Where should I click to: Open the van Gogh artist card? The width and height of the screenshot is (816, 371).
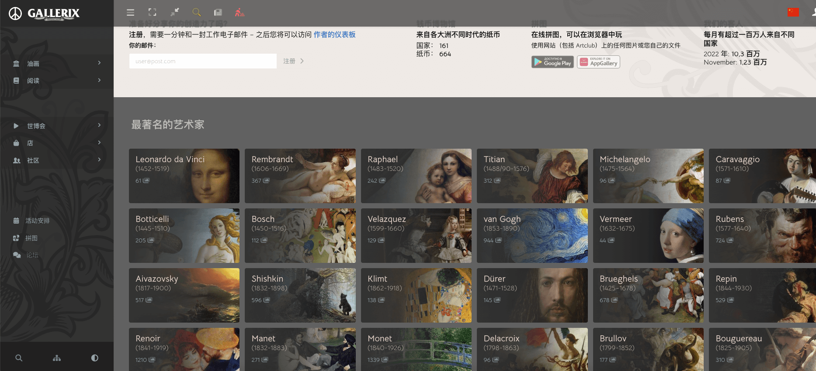point(532,235)
